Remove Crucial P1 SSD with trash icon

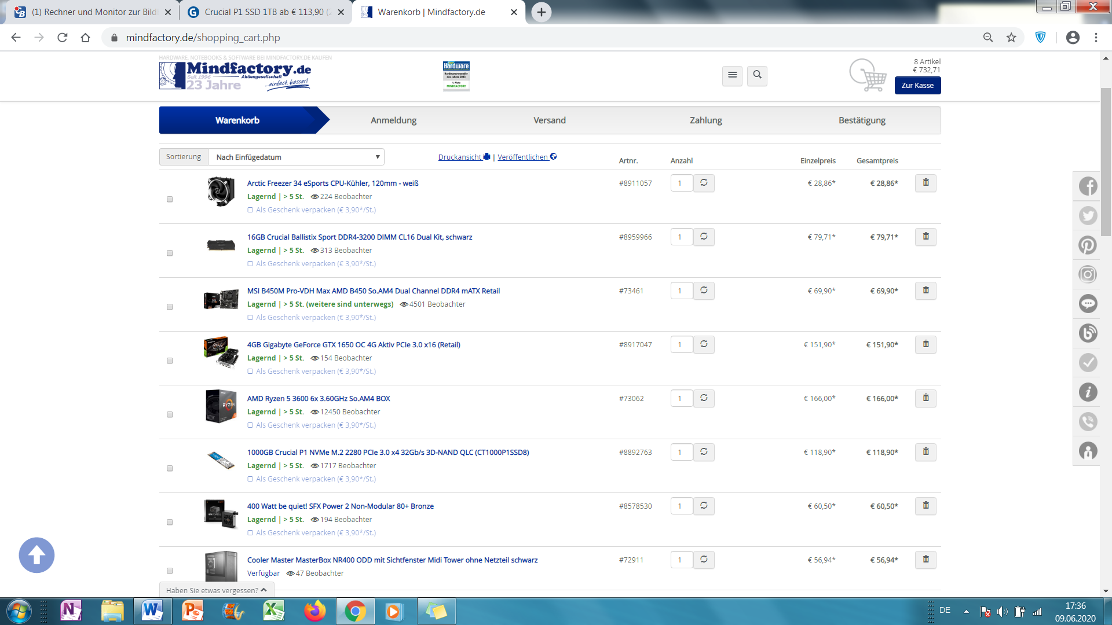click(x=926, y=452)
